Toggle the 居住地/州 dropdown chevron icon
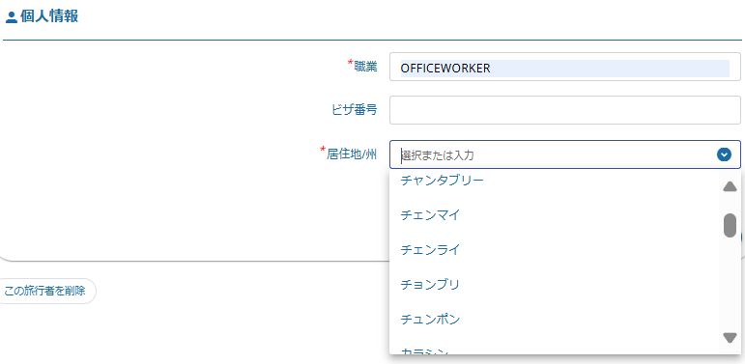This screenshot has width=745, height=364. click(724, 154)
